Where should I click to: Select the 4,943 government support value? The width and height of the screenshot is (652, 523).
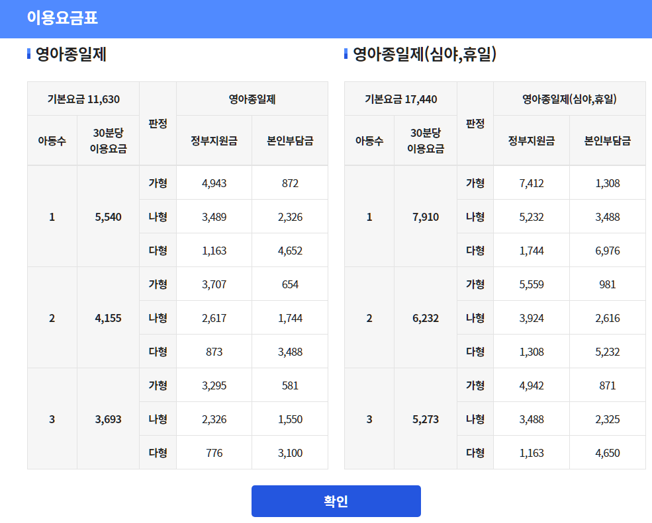[214, 183]
